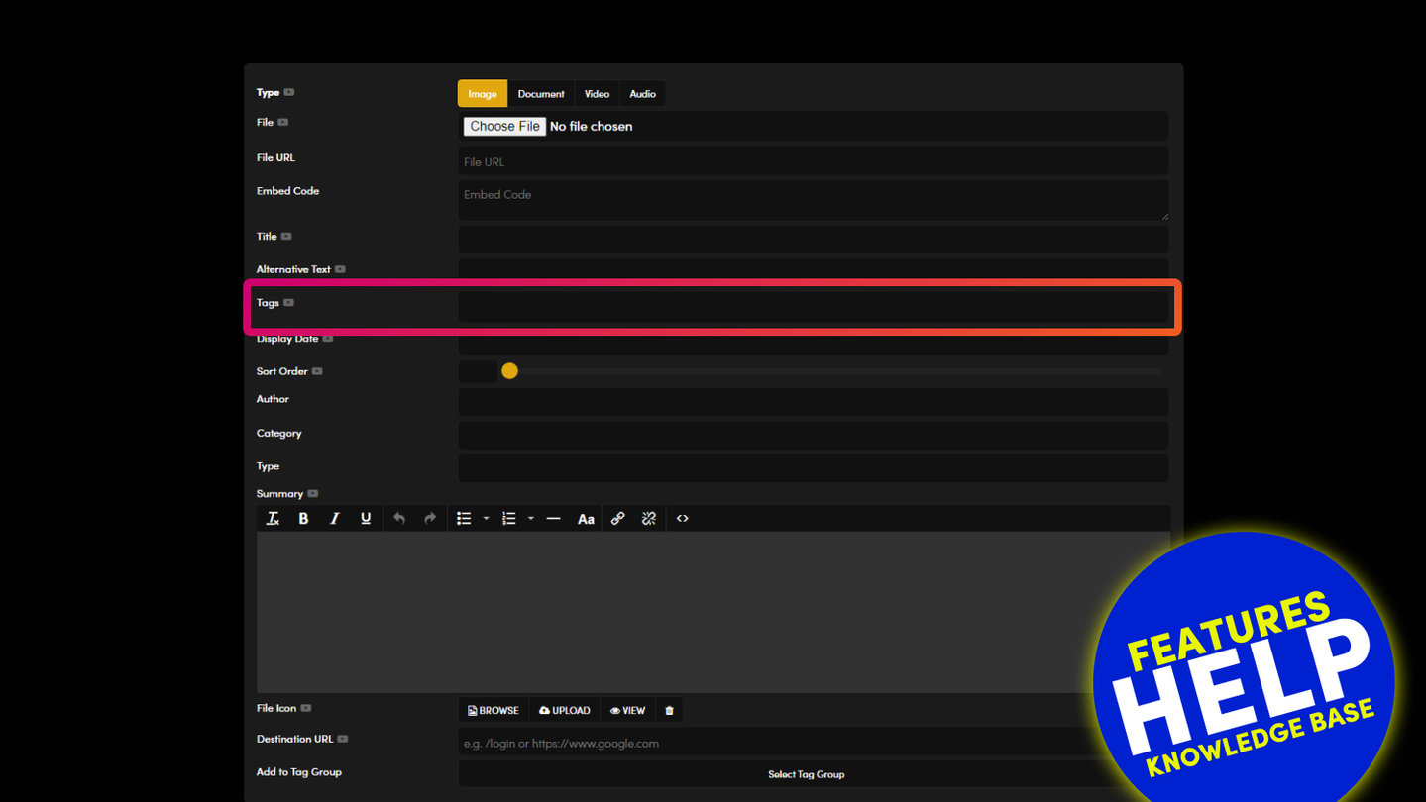This screenshot has height=802, width=1426.
Task: Switch media type to Video
Action: point(597,94)
